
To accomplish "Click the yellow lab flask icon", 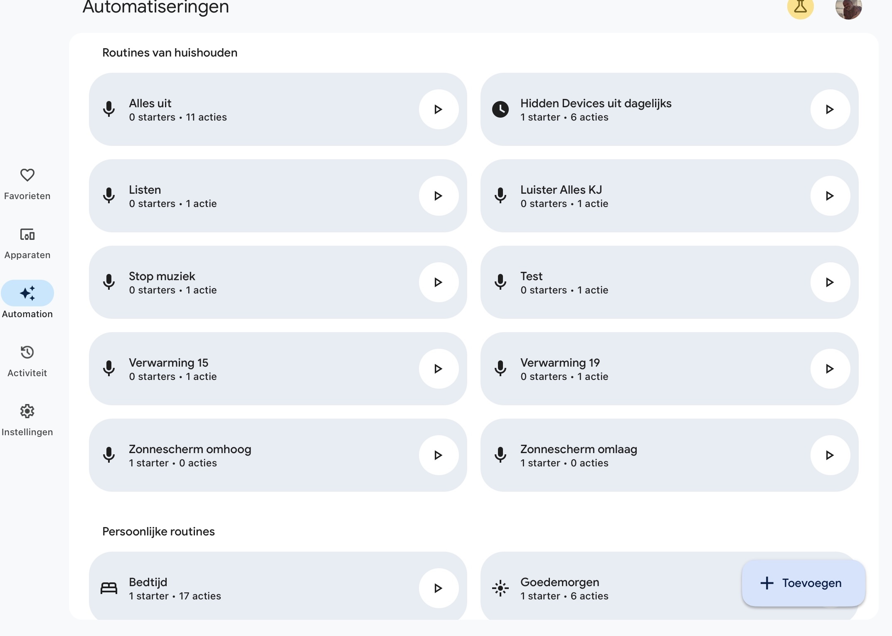I will point(801,7).
